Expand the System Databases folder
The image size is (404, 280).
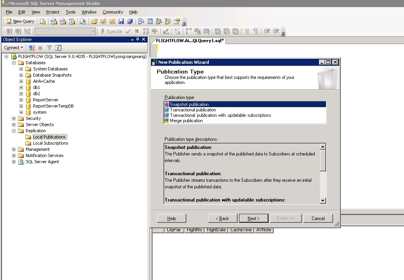[x=21, y=69]
